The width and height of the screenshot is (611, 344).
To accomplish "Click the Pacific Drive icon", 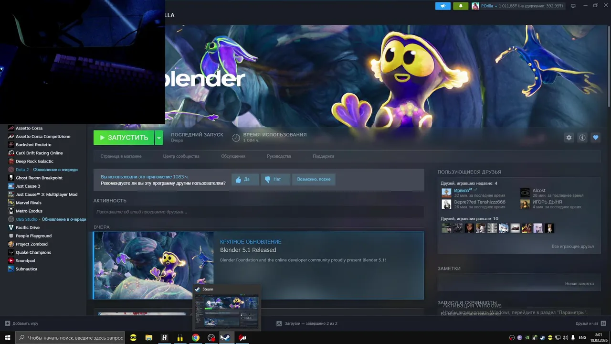I will [x=11, y=227].
